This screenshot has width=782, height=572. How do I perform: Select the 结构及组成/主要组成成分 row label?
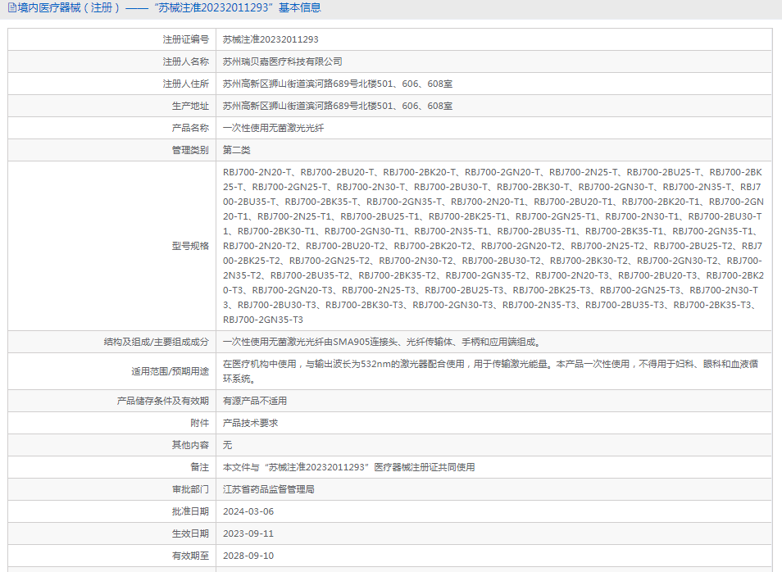(x=156, y=342)
